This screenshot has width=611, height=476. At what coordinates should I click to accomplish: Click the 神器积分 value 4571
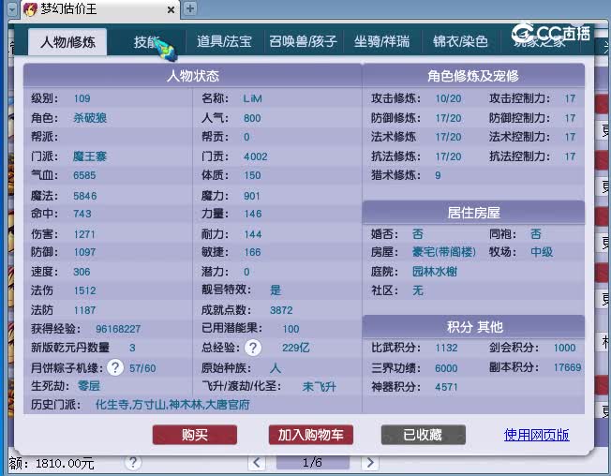447,387
